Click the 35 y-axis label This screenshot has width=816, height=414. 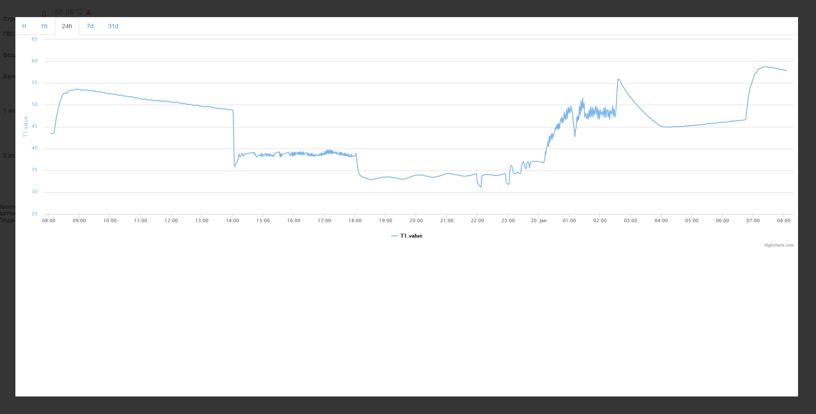pyautogui.click(x=35, y=170)
